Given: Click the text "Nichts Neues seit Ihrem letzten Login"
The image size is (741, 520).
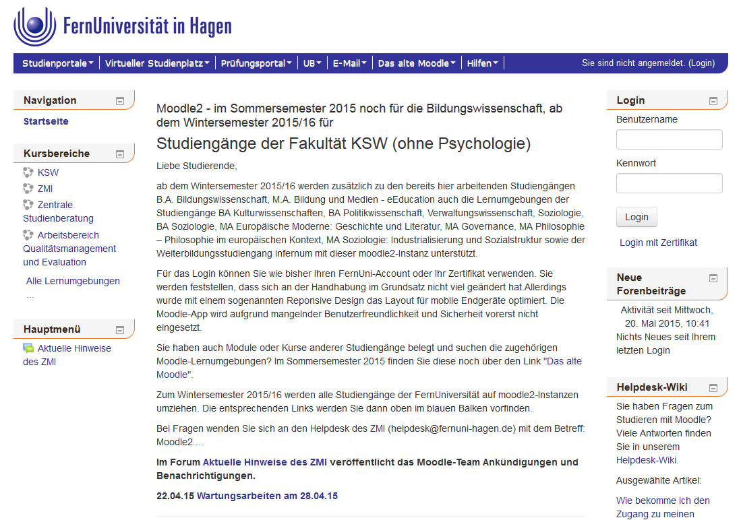Looking at the screenshot, I should pos(665,344).
